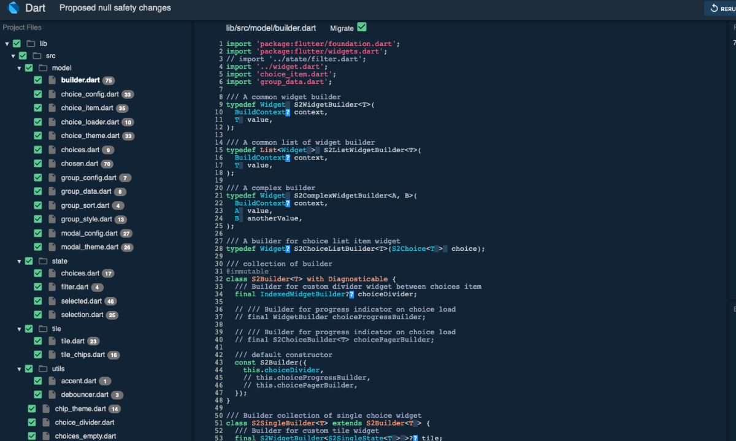Open group_style.dart file
Image resolution: width=736 pixels, height=441 pixels.
click(86, 219)
